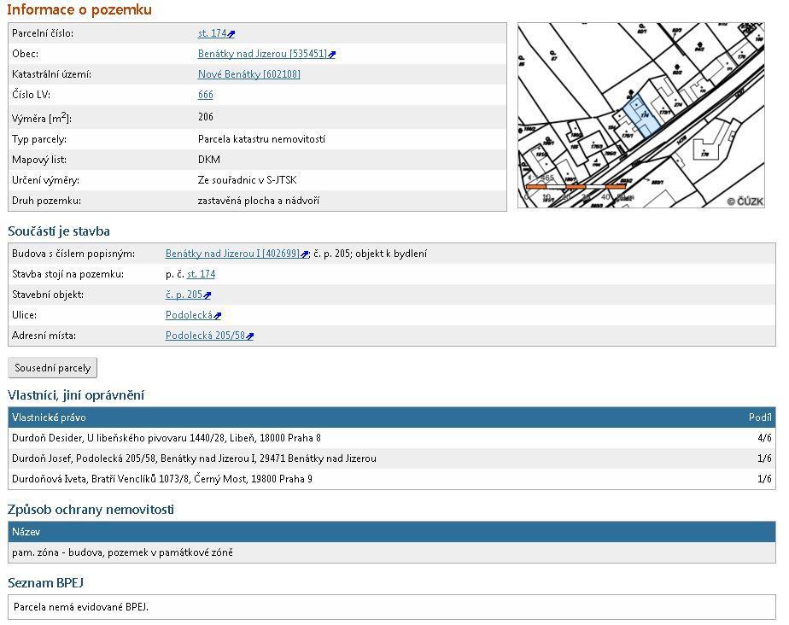Click Způsob ochrany nemovitosti heading
The width and height of the screenshot is (789, 625).
point(91,510)
